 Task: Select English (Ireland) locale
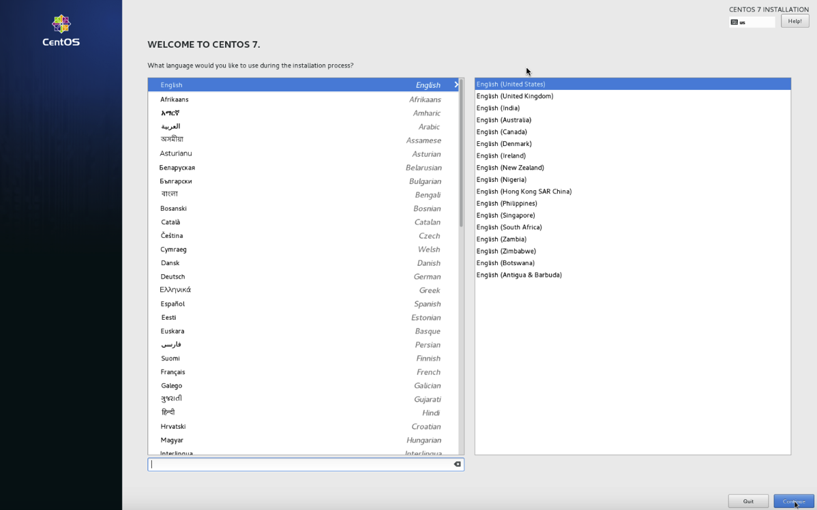pos(633,155)
